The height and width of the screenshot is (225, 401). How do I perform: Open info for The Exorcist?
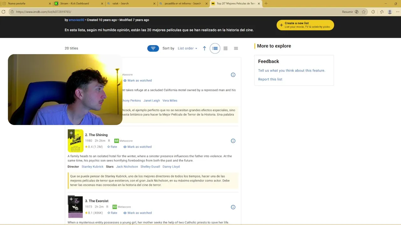pyautogui.click(x=233, y=207)
